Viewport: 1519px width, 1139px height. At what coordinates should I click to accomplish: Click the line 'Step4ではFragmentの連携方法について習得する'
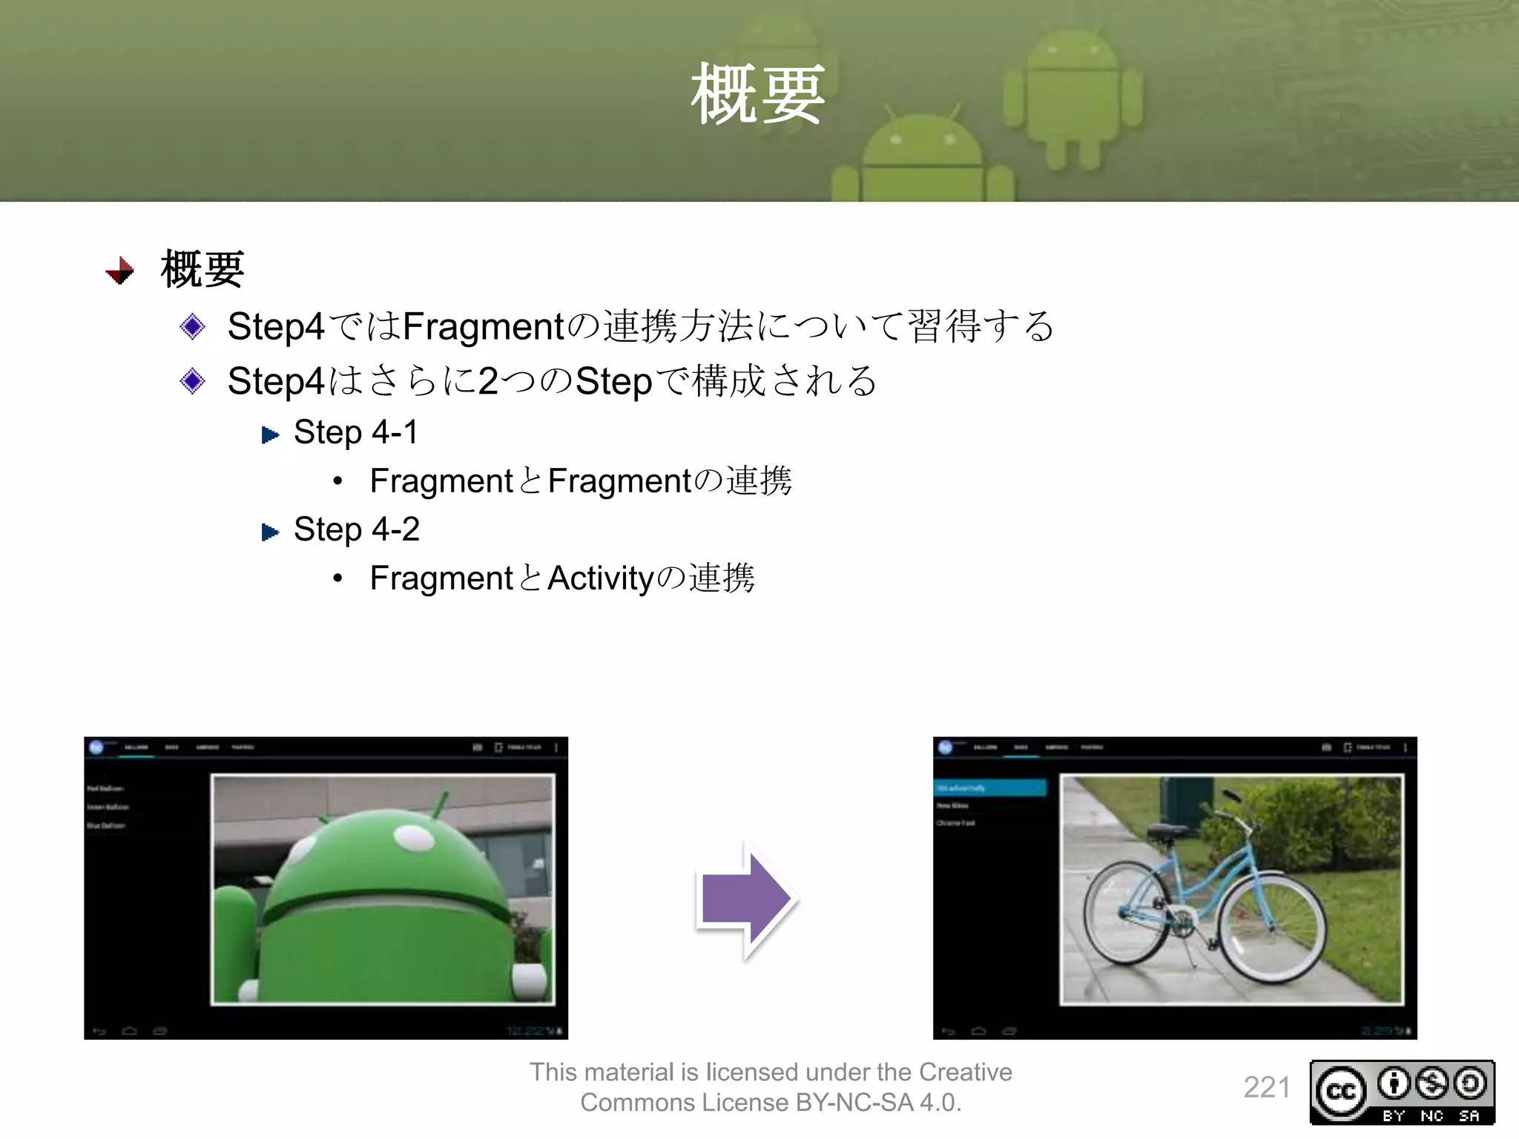[641, 326]
